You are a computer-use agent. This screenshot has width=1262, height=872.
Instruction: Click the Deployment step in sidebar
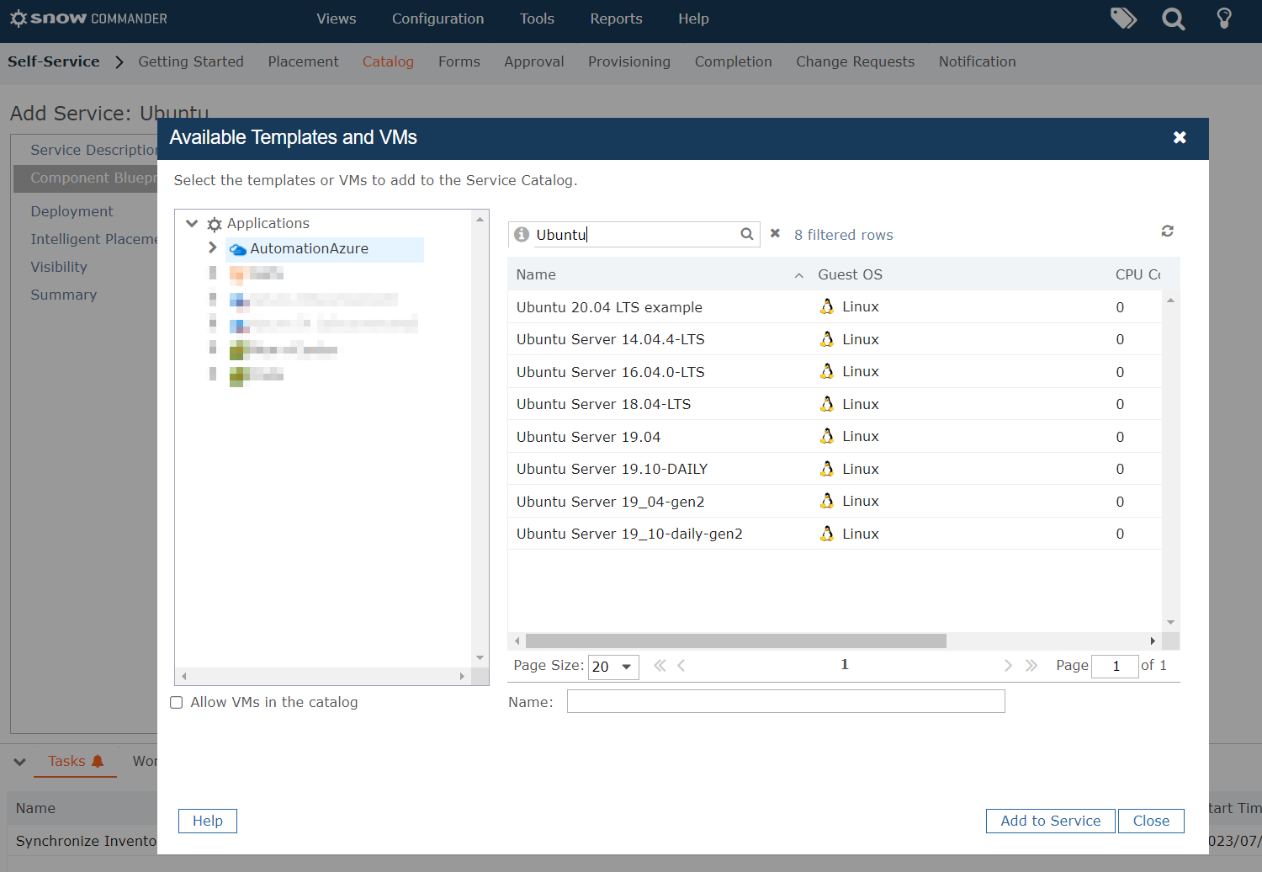pos(72,211)
